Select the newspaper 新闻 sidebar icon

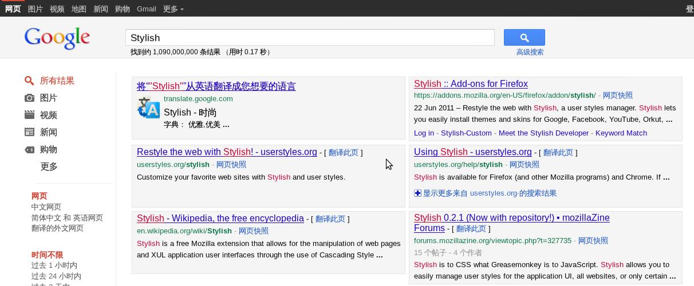pyautogui.click(x=29, y=132)
